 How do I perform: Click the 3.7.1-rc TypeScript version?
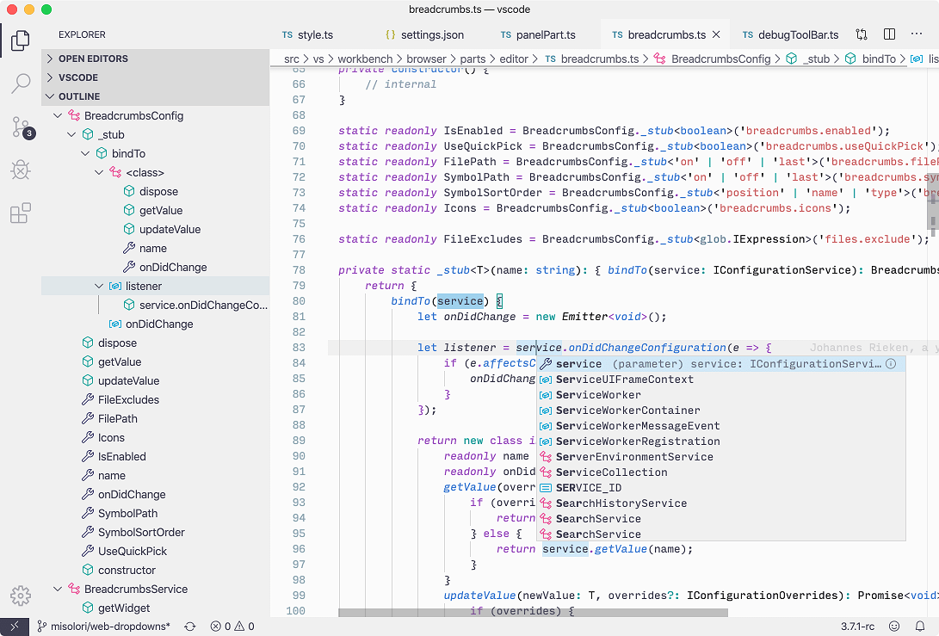click(859, 627)
